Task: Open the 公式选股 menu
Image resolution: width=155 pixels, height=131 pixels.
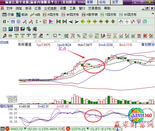Action: 51,8
